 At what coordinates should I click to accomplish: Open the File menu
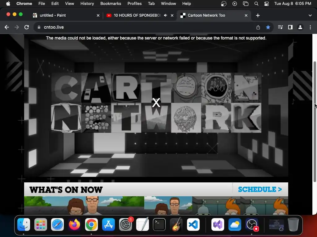click(42, 4)
